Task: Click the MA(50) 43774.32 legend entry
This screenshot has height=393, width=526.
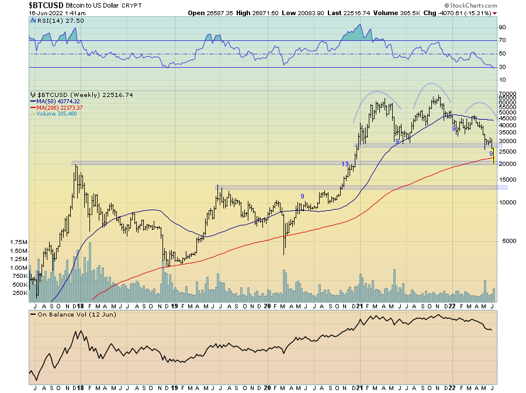Action: tap(58, 102)
